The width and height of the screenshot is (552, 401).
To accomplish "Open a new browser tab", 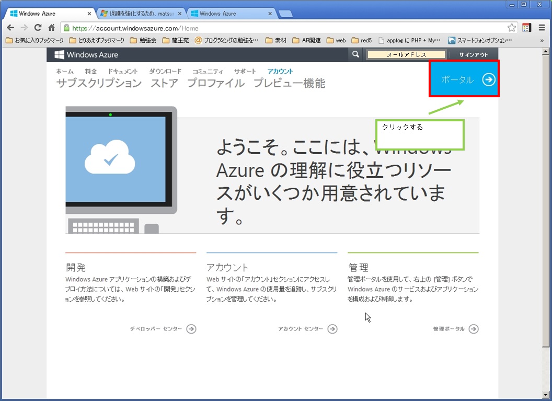I will coord(285,14).
